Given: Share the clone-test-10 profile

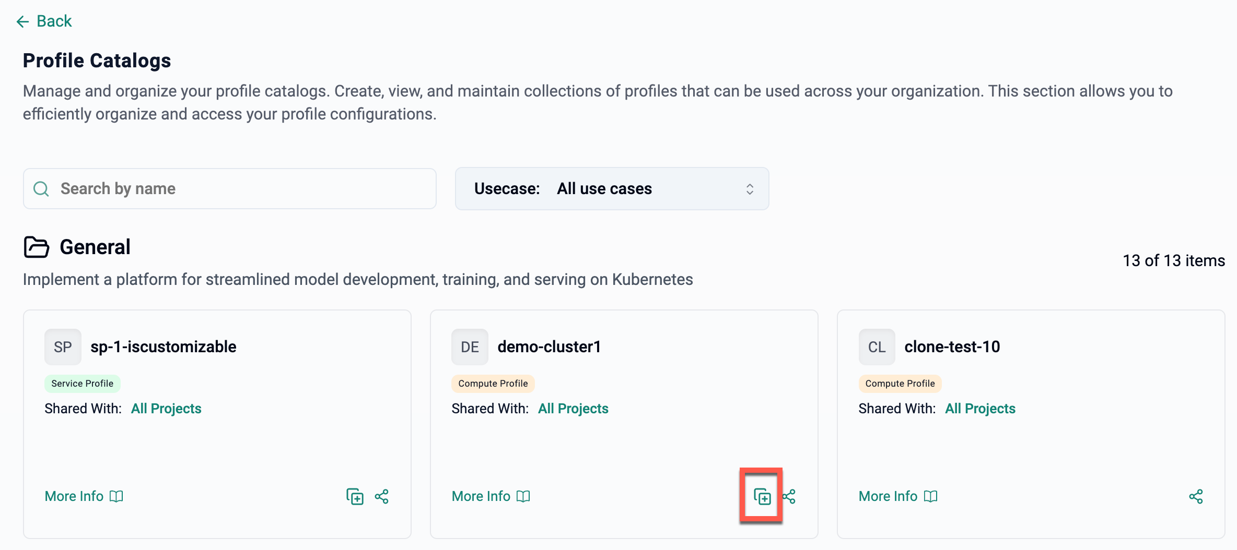Looking at the screenshot, I should click(1196, 496).
